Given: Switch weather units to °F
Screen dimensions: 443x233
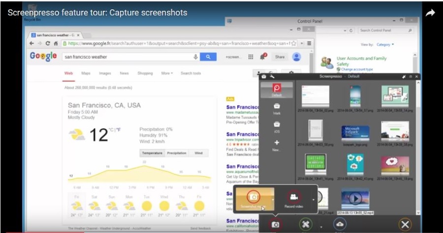Looking at the screenshot, I should (118, 130).
